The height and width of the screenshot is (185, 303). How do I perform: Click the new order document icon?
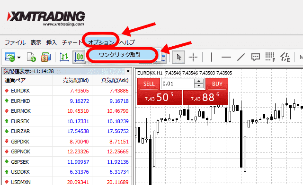[31, 57]
